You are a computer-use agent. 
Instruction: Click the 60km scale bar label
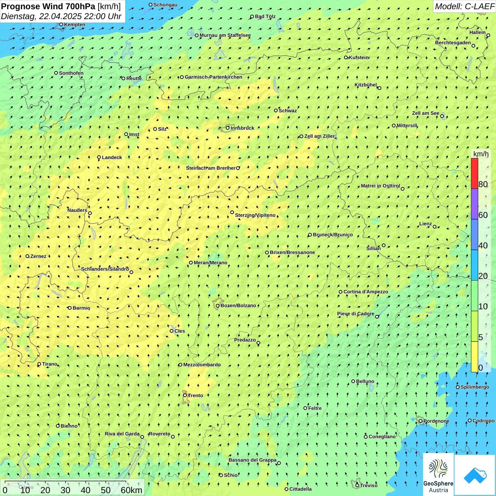[x=131, y=490]
